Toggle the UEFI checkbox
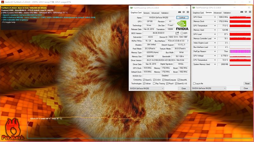This screenshot has height=142, width=254. [182, 33]
